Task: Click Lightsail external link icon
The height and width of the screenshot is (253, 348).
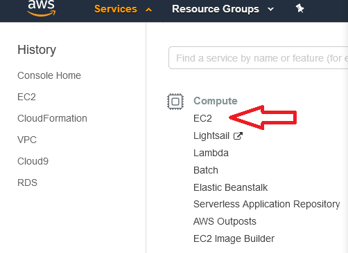Action: 238,135
